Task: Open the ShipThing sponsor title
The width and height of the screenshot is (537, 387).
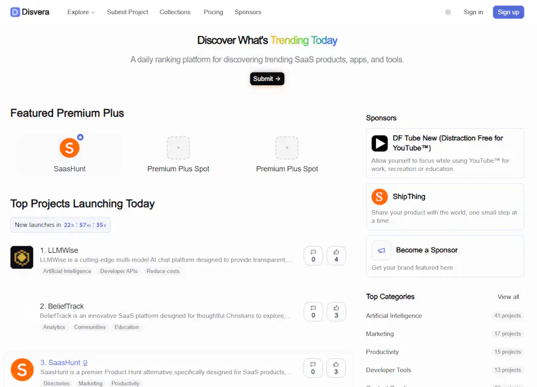Action: (x=409, y=197)
